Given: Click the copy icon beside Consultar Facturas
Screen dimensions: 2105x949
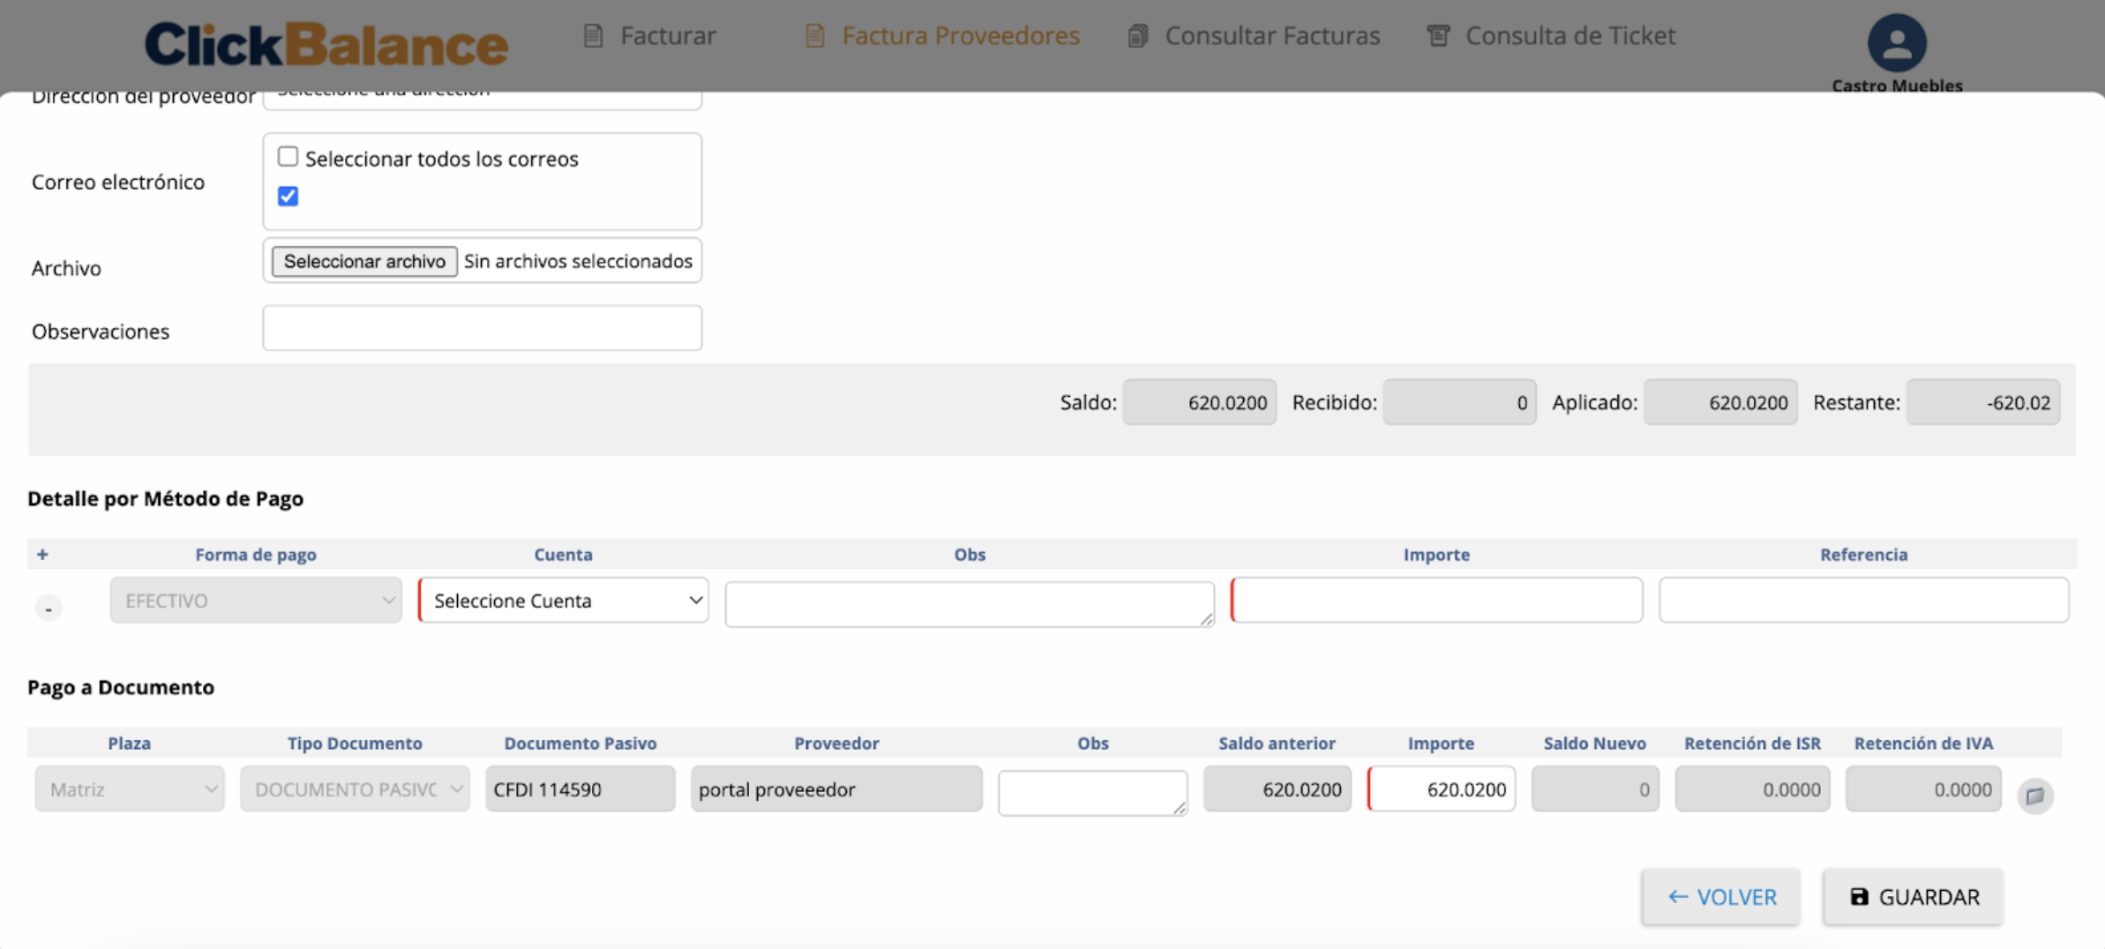Looking at the screenshot, I should (1138, 36).
